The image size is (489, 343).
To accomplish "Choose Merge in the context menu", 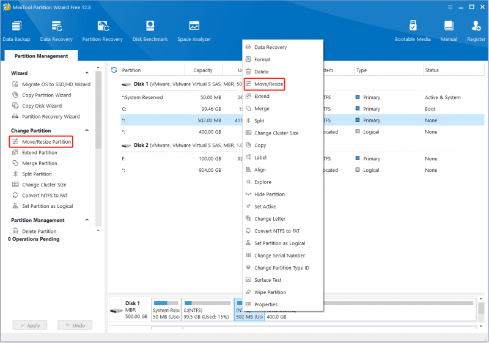I will 283,108.
